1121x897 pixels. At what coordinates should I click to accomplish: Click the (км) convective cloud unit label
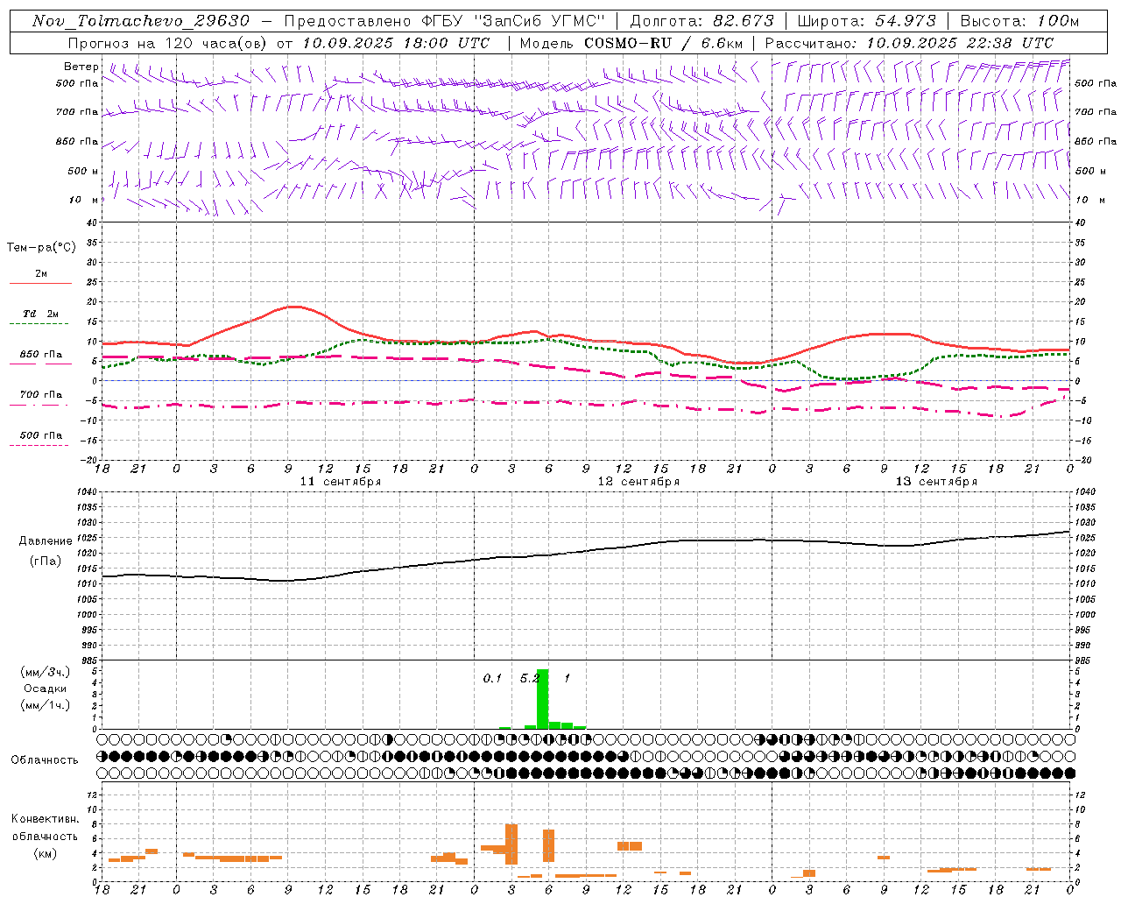tap(45, 853)
